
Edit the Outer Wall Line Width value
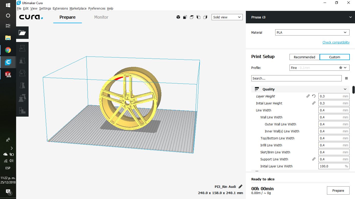coord(334,124)
